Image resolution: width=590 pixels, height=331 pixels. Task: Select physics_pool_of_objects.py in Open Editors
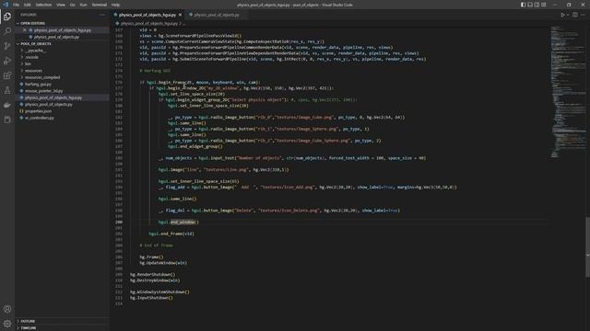pos(56,37)
